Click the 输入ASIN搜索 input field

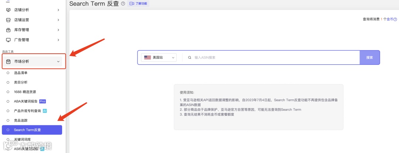click(271, 57)
